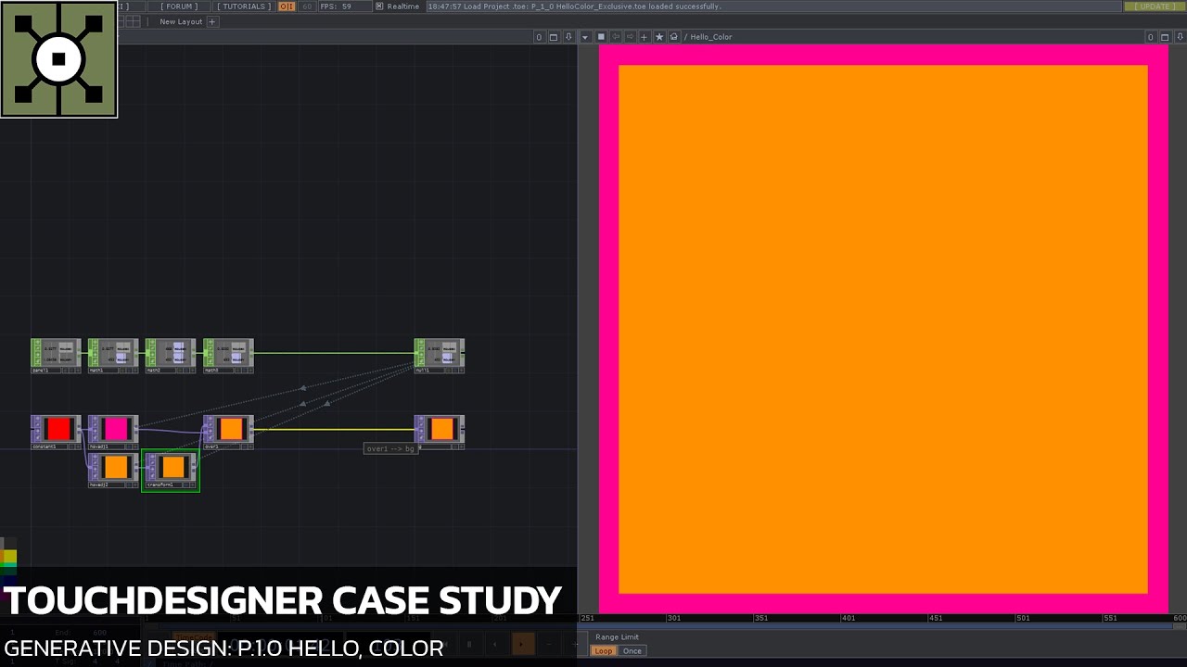Click the orange play button in transport
The height and width of the screenshot is (667, 1187).
pyautogui.click(x=522, y=643)
